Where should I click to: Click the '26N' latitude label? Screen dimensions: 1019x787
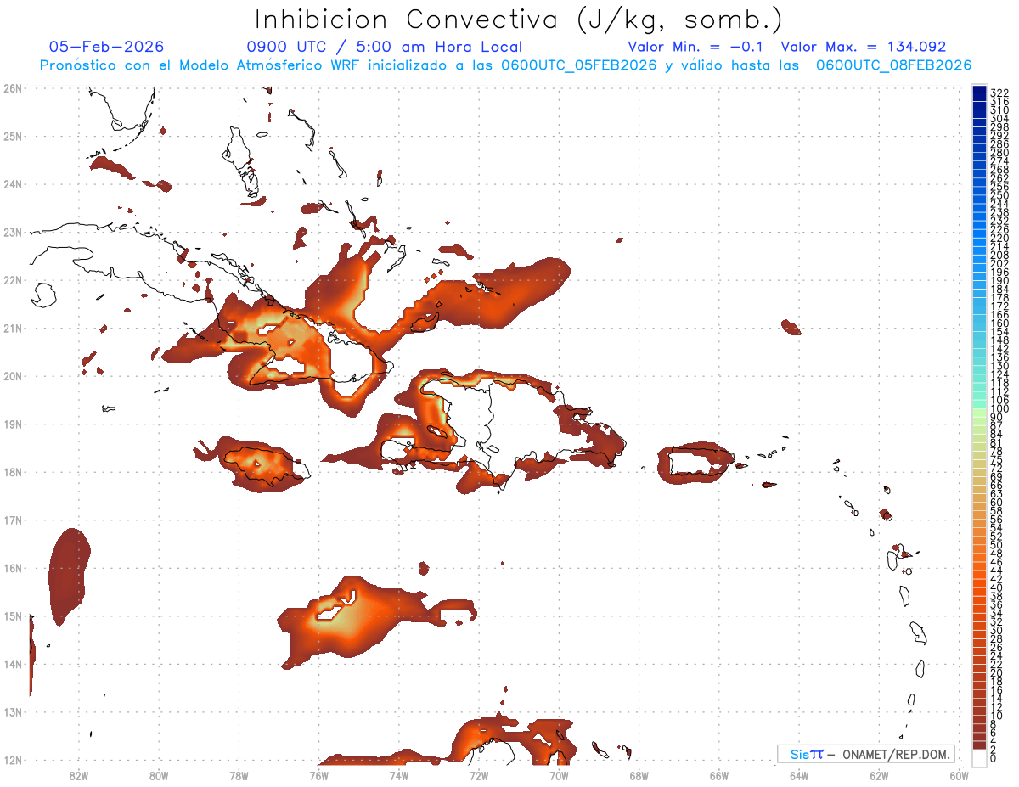click(13, 88)
